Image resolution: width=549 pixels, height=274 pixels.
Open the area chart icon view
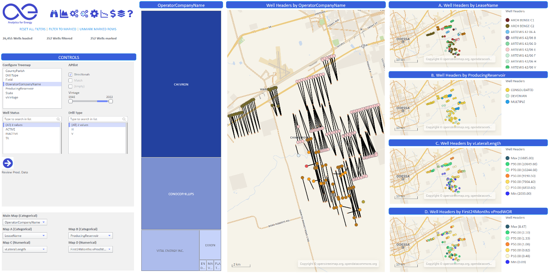click(64, 14)
